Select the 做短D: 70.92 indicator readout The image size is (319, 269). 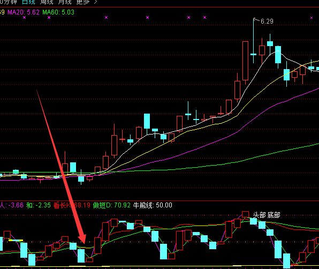pyautogui.click(x=111, y=205)
